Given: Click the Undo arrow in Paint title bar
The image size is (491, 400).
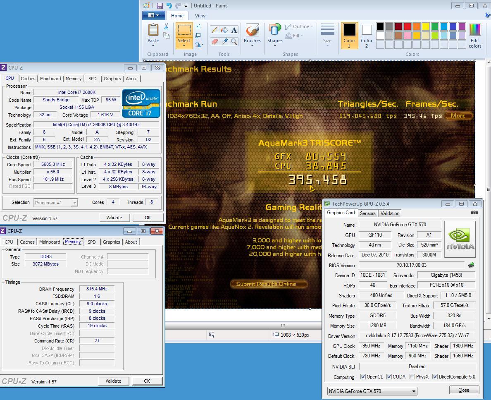Looking at the screenshot, I should (x=169, y=6).
